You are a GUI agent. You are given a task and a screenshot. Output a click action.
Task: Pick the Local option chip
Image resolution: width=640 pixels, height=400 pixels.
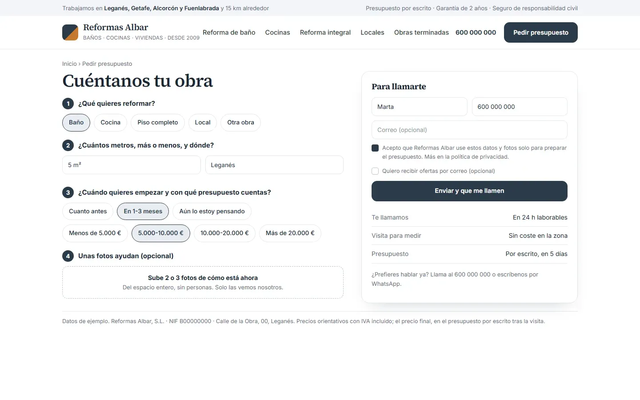pyautogui.click(x=203, y=123)
